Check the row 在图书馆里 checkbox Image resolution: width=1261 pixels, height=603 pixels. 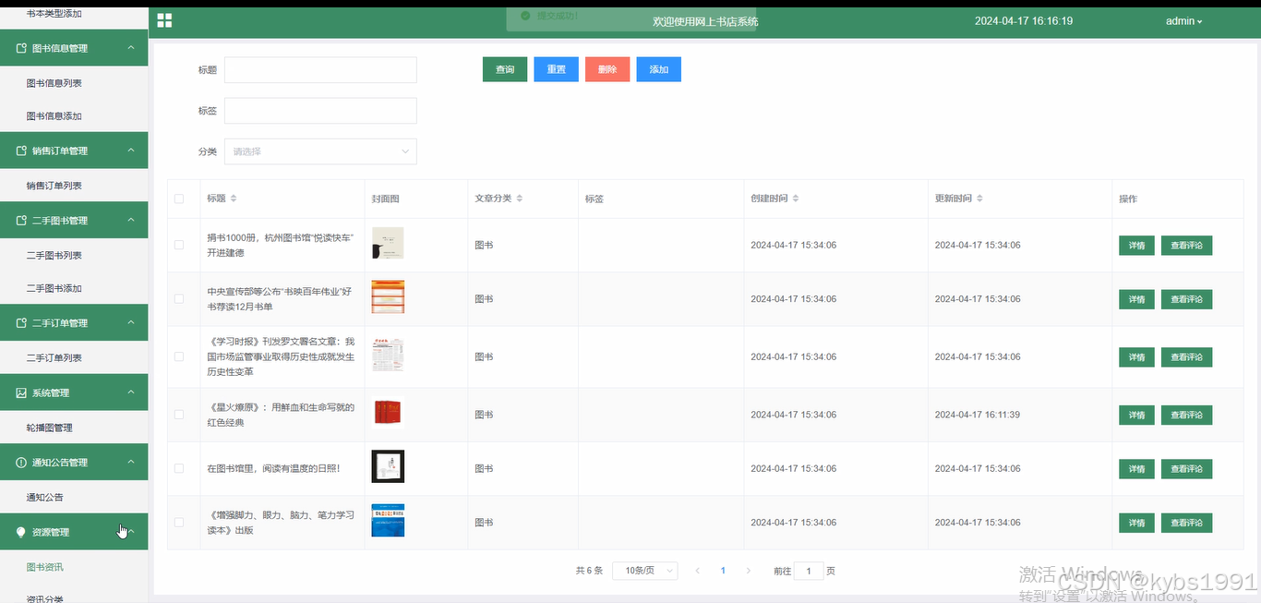pos(179,468)
